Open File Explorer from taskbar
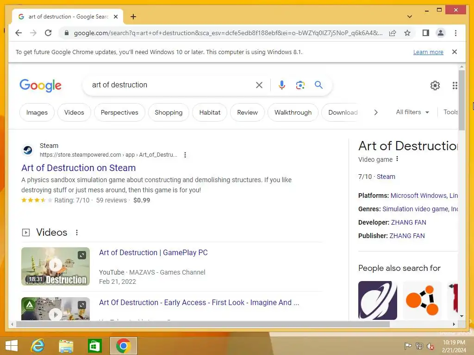The image size is (474, 355). tap(66, 346)
